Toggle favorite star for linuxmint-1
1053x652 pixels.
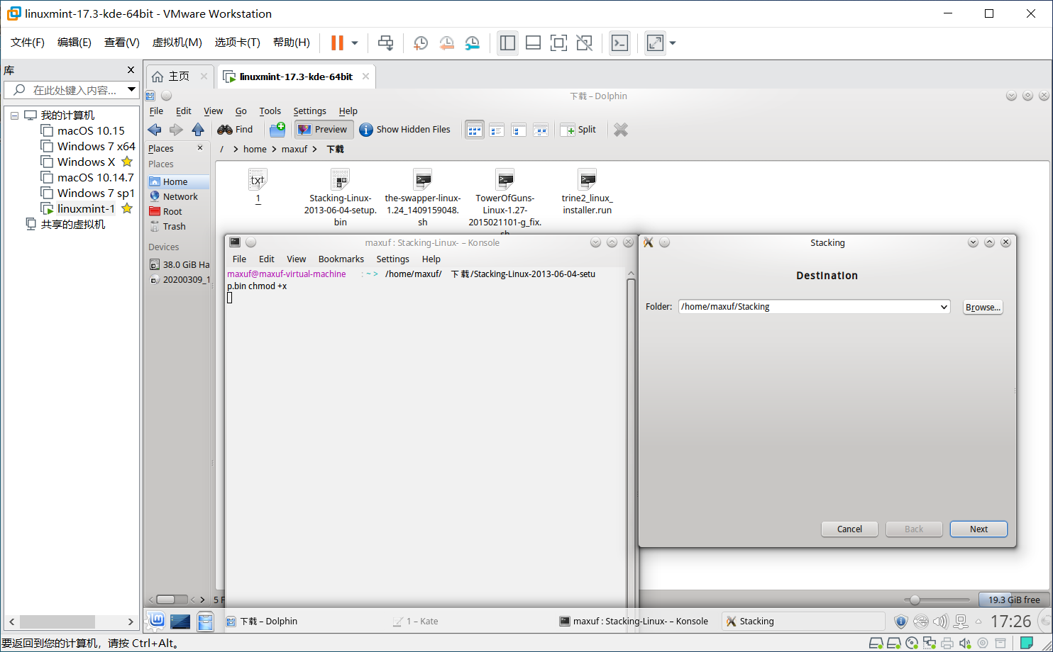click(x=127, y=208)
